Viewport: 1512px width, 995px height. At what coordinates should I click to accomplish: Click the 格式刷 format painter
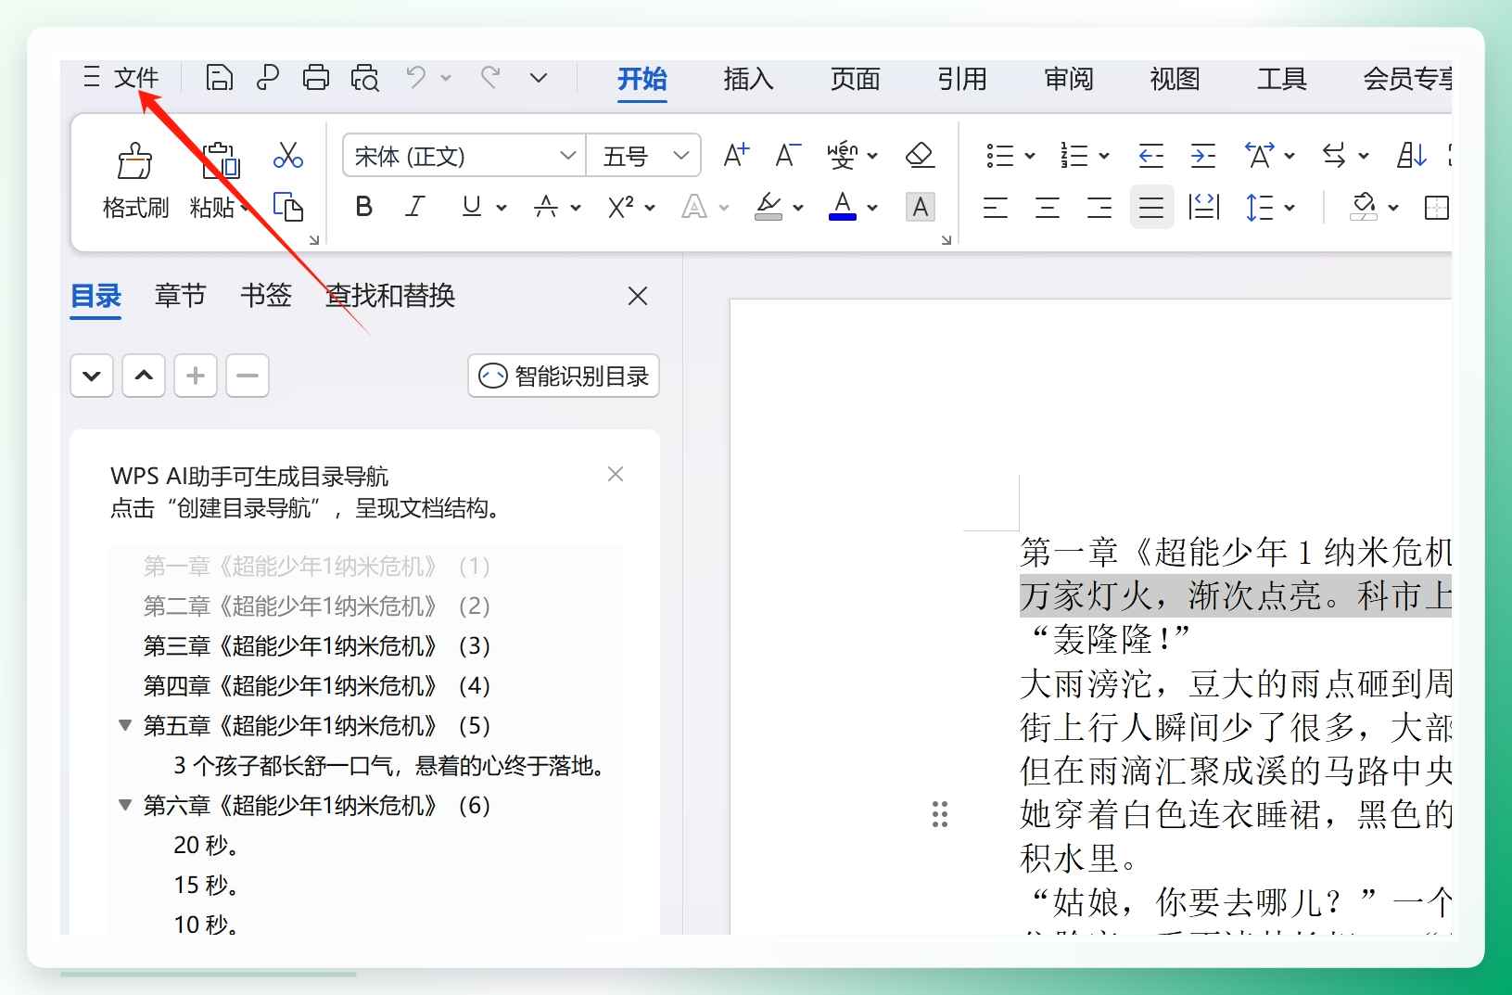tap(135, 182)
